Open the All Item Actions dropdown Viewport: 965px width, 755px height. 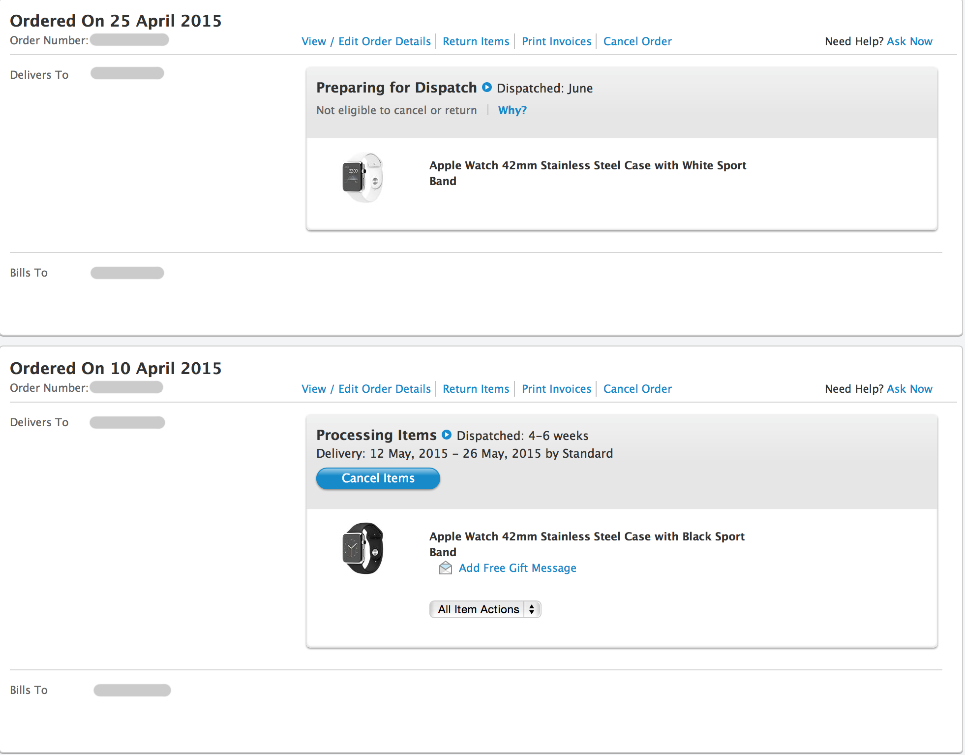485,609
